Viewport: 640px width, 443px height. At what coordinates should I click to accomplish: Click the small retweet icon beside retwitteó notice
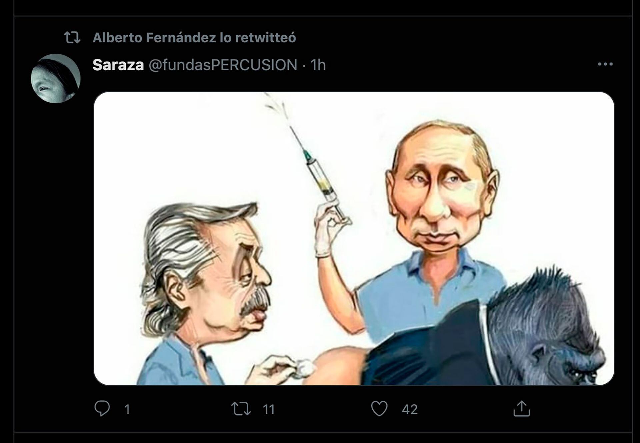click(72, 37)
